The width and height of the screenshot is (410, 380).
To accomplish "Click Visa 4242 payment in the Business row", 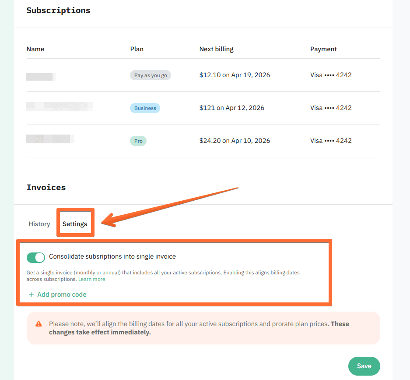I will tap(331, 108).
